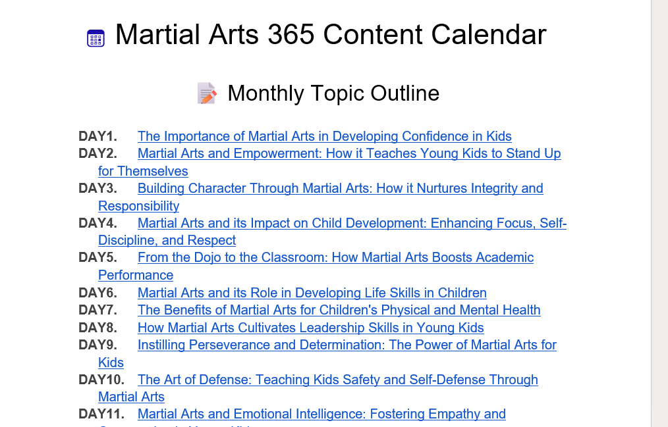Viewport: 668px width, 427px height.
Task: Open the Day 1 confidence in kids link
Action: [324, 137]
